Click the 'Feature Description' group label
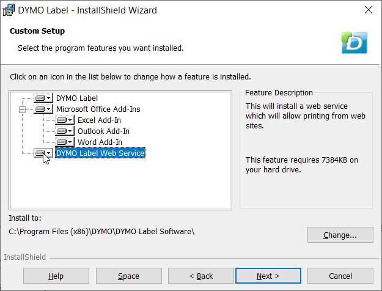382x291 pixels. pos(279,92)
